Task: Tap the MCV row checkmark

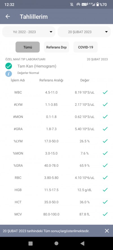Action: [105, 214]
